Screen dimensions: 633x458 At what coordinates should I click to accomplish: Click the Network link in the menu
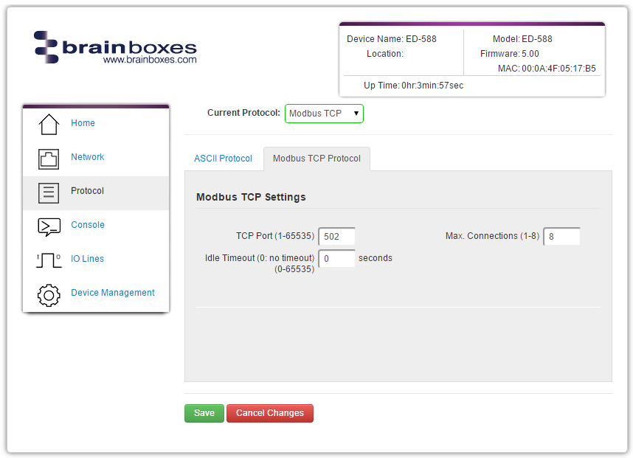coord(87,156)
